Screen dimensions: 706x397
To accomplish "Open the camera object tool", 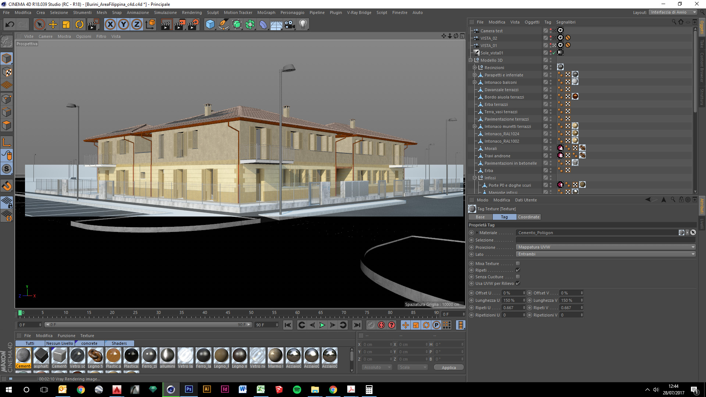I will click(289, 25).
